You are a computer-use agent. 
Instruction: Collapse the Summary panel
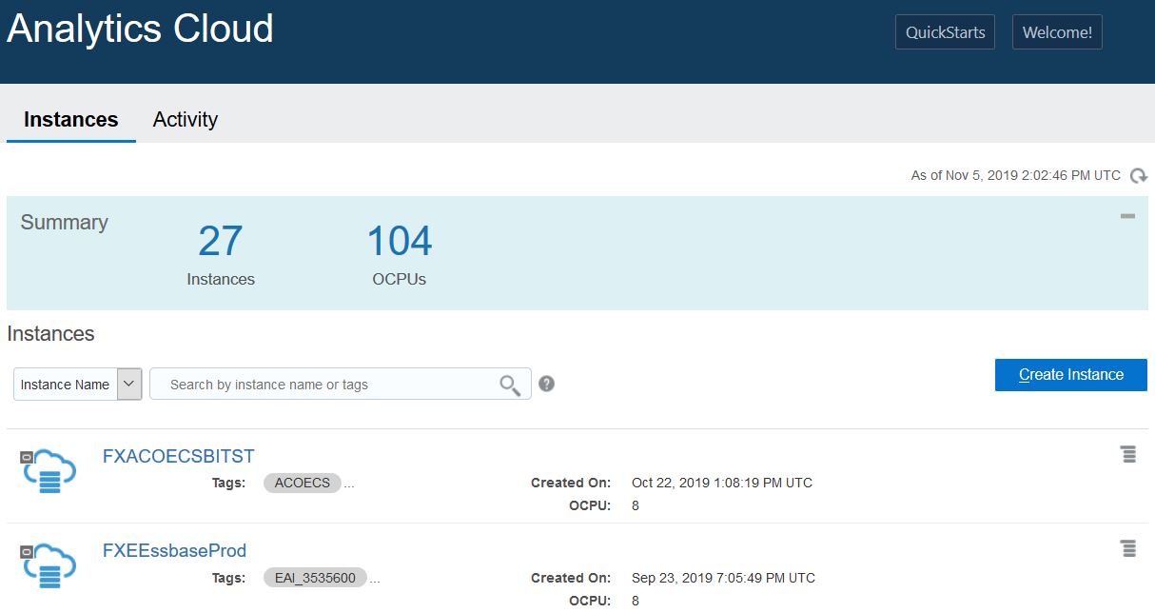1127,216
